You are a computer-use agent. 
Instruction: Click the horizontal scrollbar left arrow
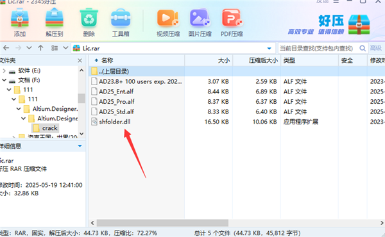click(92, 223)
